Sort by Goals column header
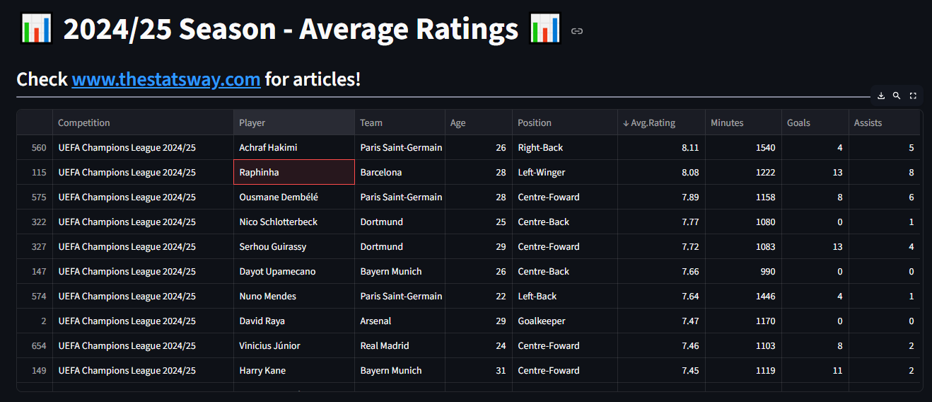932x402 pixels. tap(815, 122)
